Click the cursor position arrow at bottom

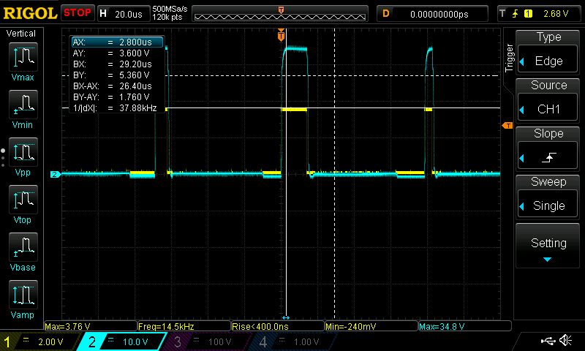tap(286, 317)
